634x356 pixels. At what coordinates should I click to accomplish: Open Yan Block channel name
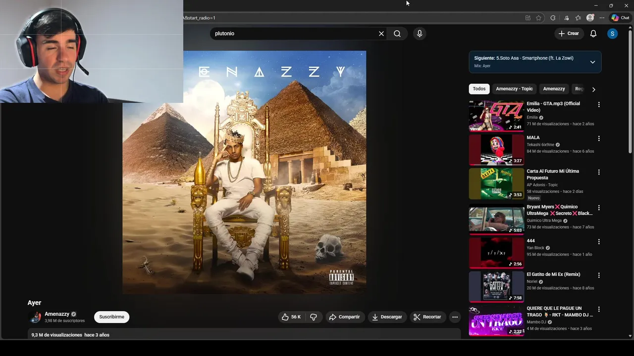coord(535,248)
